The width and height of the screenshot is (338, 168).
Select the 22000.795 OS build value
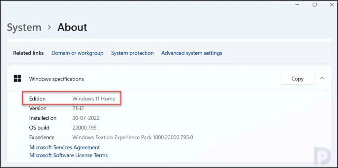pyautogui.click(x=84, y=128)
